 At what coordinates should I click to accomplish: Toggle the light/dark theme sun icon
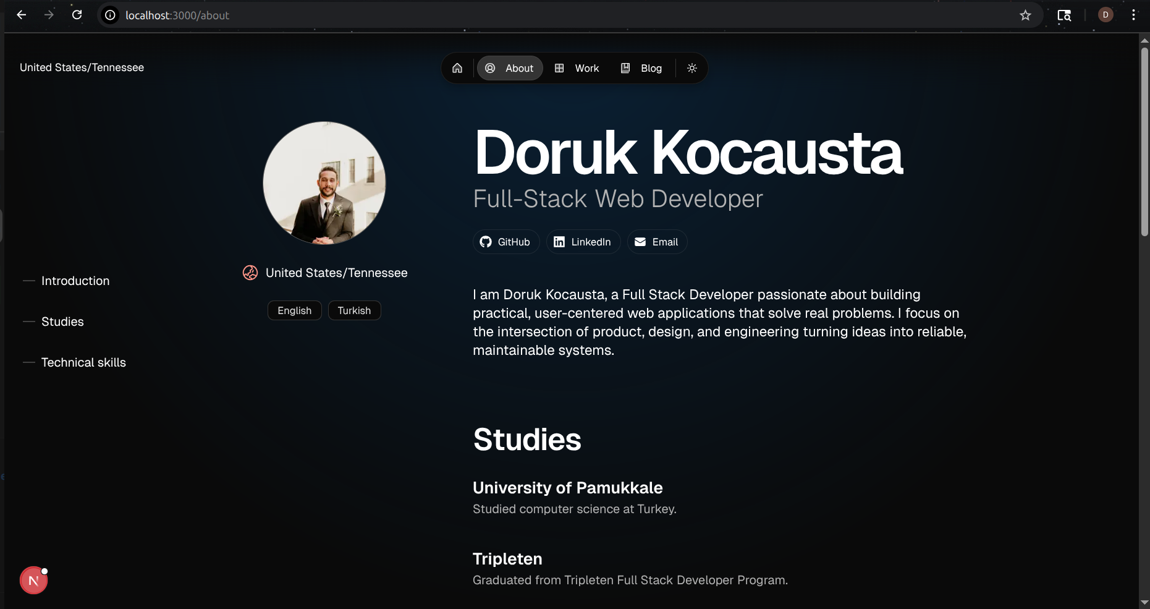click(x=692, y=68)
